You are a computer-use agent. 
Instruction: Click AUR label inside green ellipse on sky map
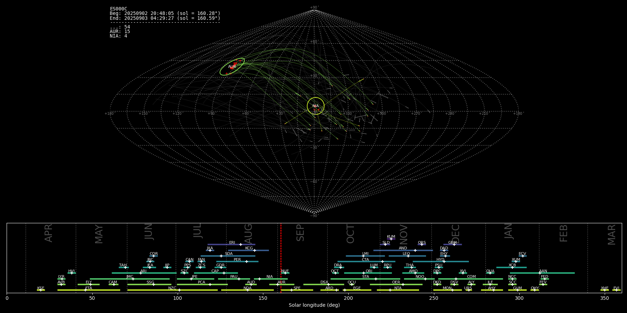click(x=232, y=66)
